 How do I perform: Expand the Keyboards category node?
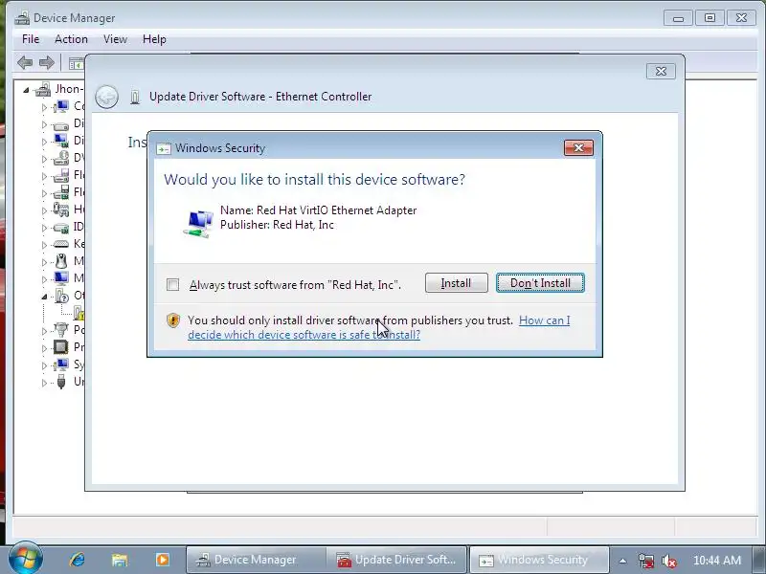click(44, 245)
